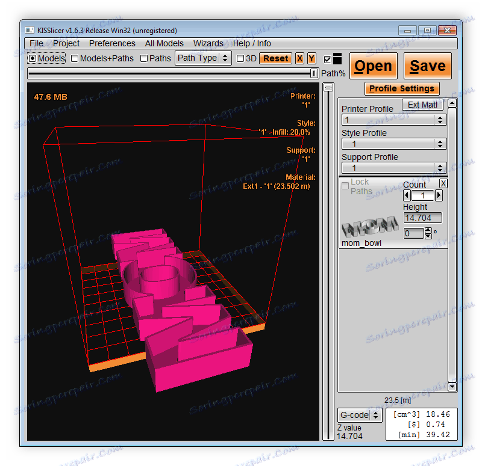482x466 pixels.
Task: Open the Project menu
Action: coord(66,43)
